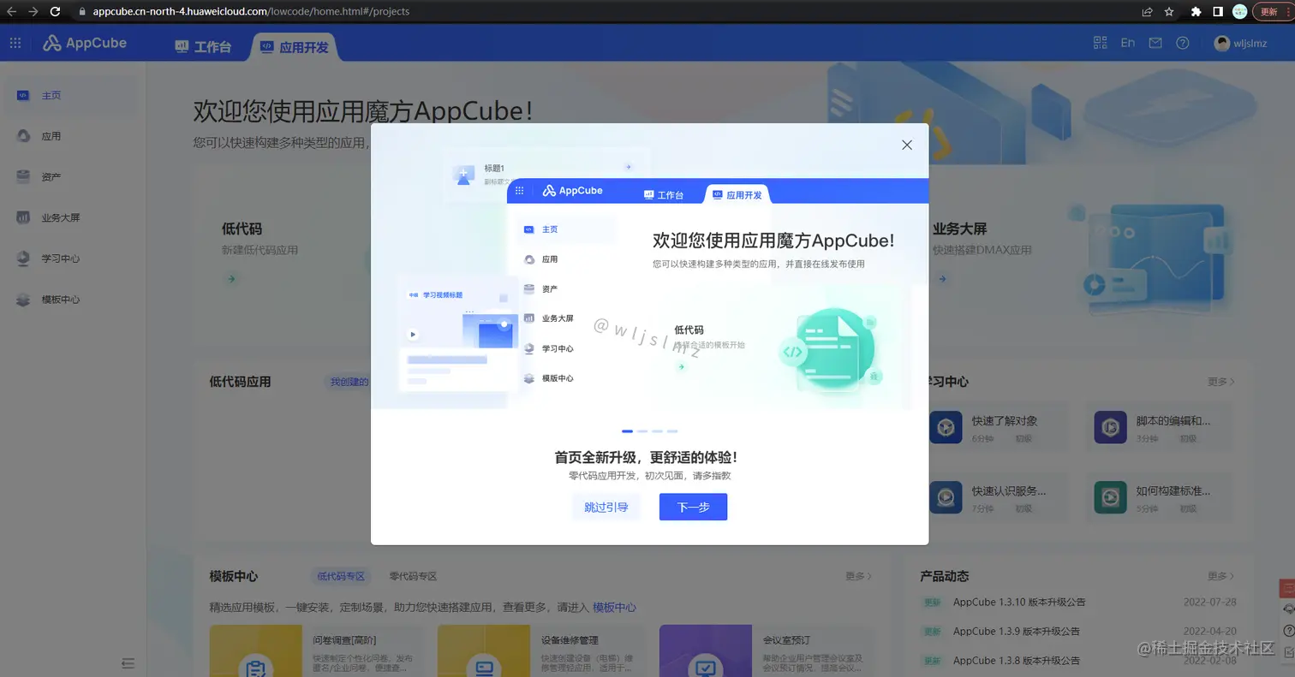1295x677 pixels.
Task: Click the browser profile avatar icon
Action: 1239,11
